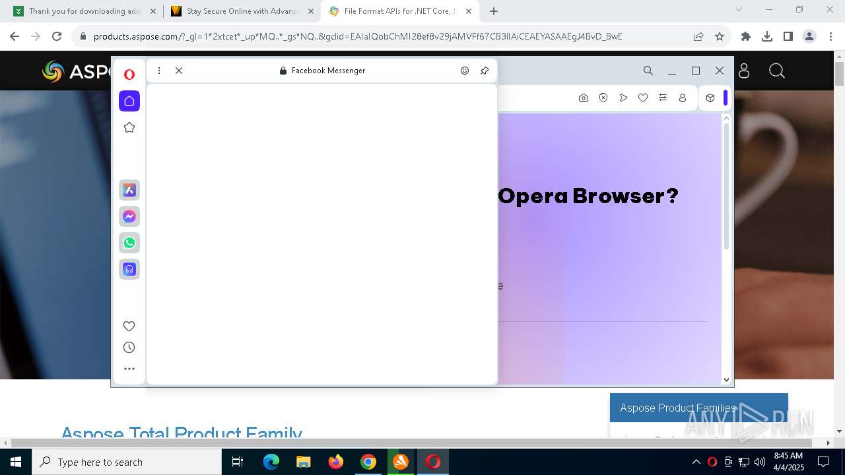845x475 pixels.
Task: Launch Microsoft Edge from taskbar
Action: click(x=271, y=462)
